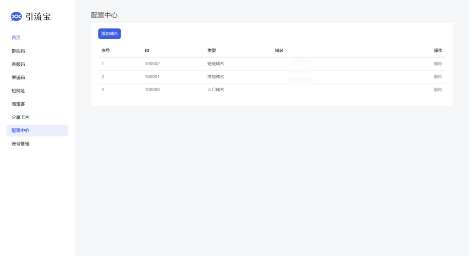This screenshot has height=256, width=469.
Task: Click the ID column header
Action: [147, 51]
